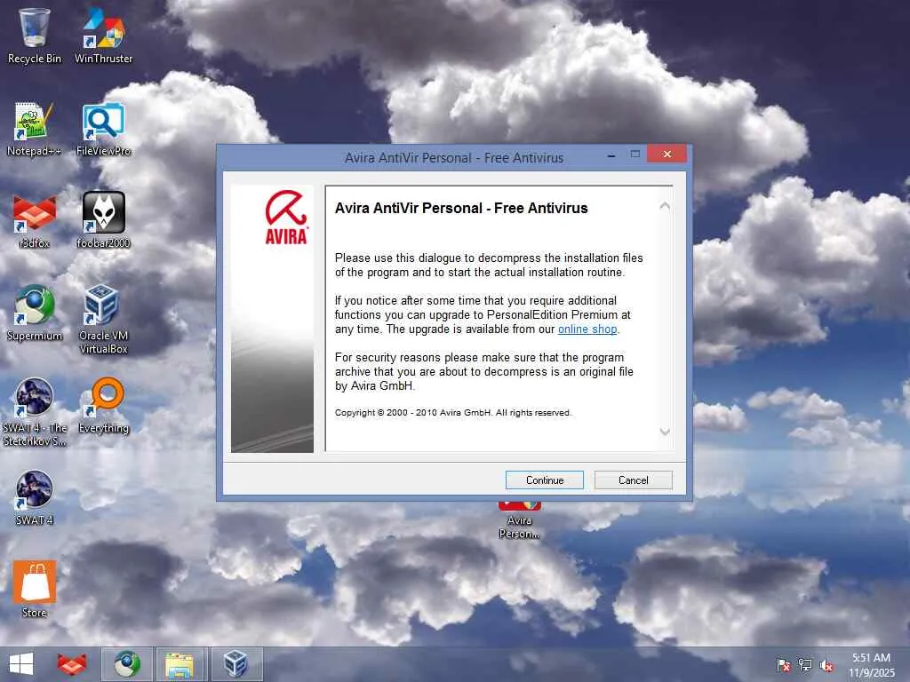Select the Store desktop tile icon
This screenshot has height=682, width=910.
35,590
